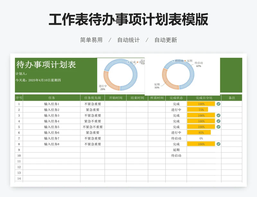The image size is (257, 197).
Task: Click the green checkmark icon in task 1 row
Action: [x=218, y=104]
